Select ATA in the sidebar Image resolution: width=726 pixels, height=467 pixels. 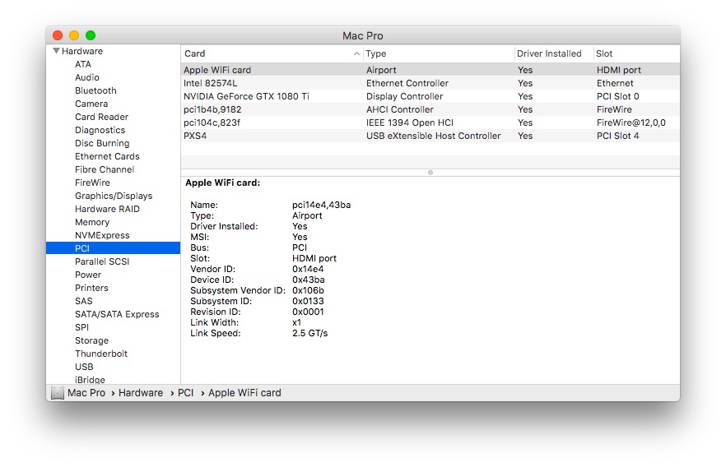pyautogui.click(x=83, y=64)
